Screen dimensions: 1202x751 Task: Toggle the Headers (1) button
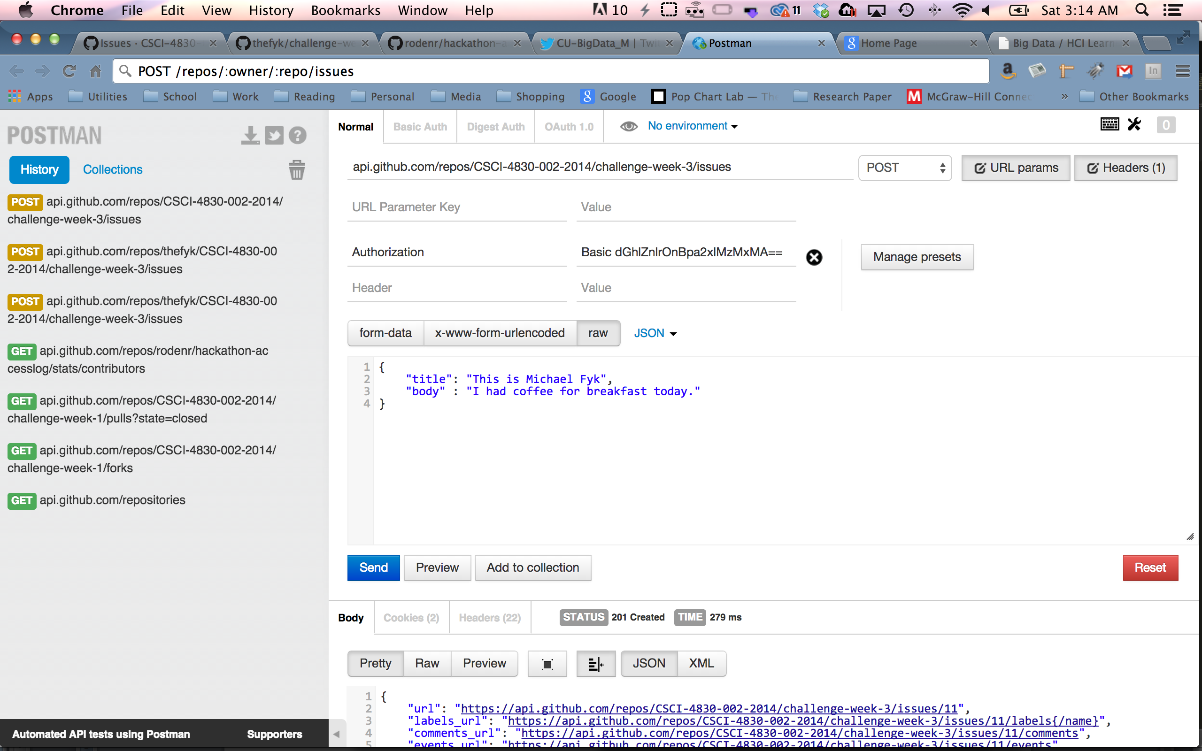pos(1125,168)
